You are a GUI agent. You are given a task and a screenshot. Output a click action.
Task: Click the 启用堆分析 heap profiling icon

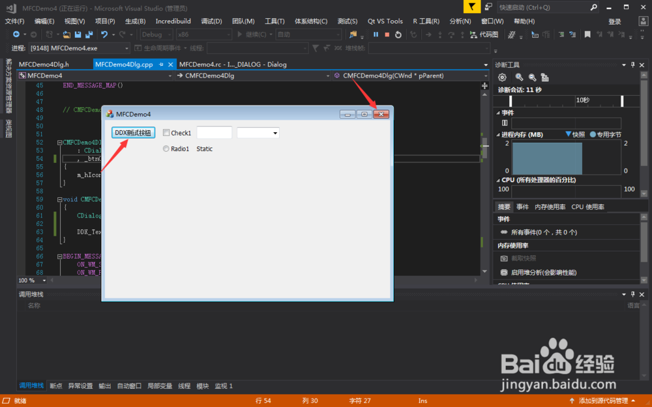(x=504, y=272)
